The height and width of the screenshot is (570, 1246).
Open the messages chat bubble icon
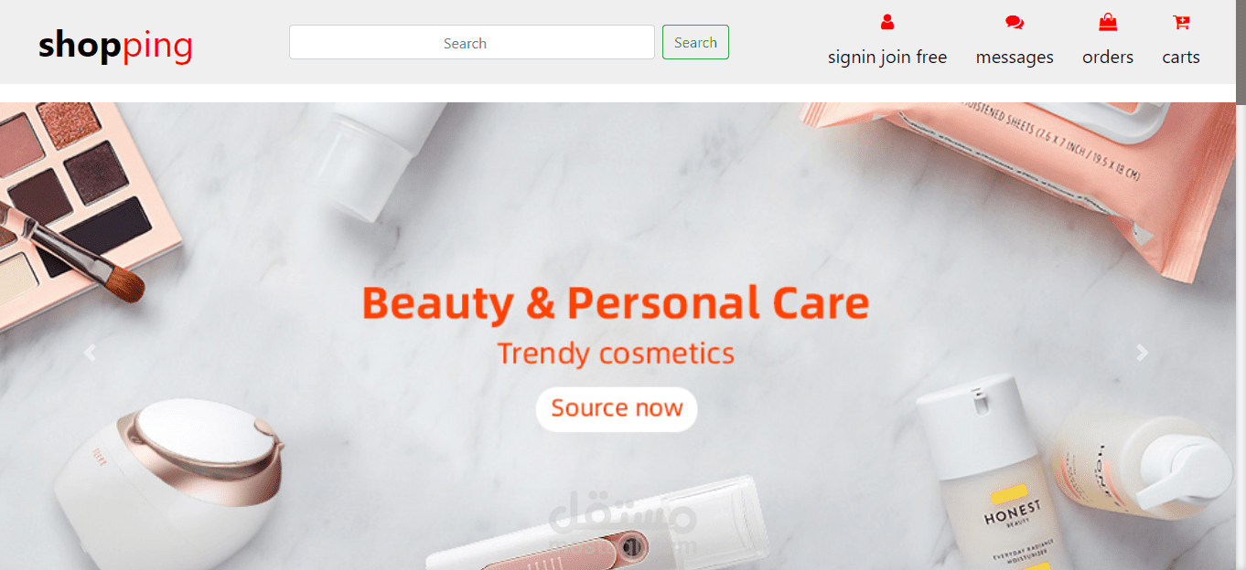[x=1015, y=22]
